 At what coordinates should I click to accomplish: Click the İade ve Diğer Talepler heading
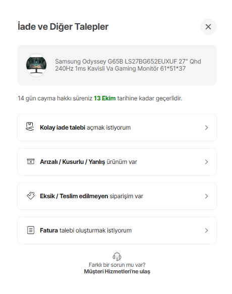pos(63,26)
